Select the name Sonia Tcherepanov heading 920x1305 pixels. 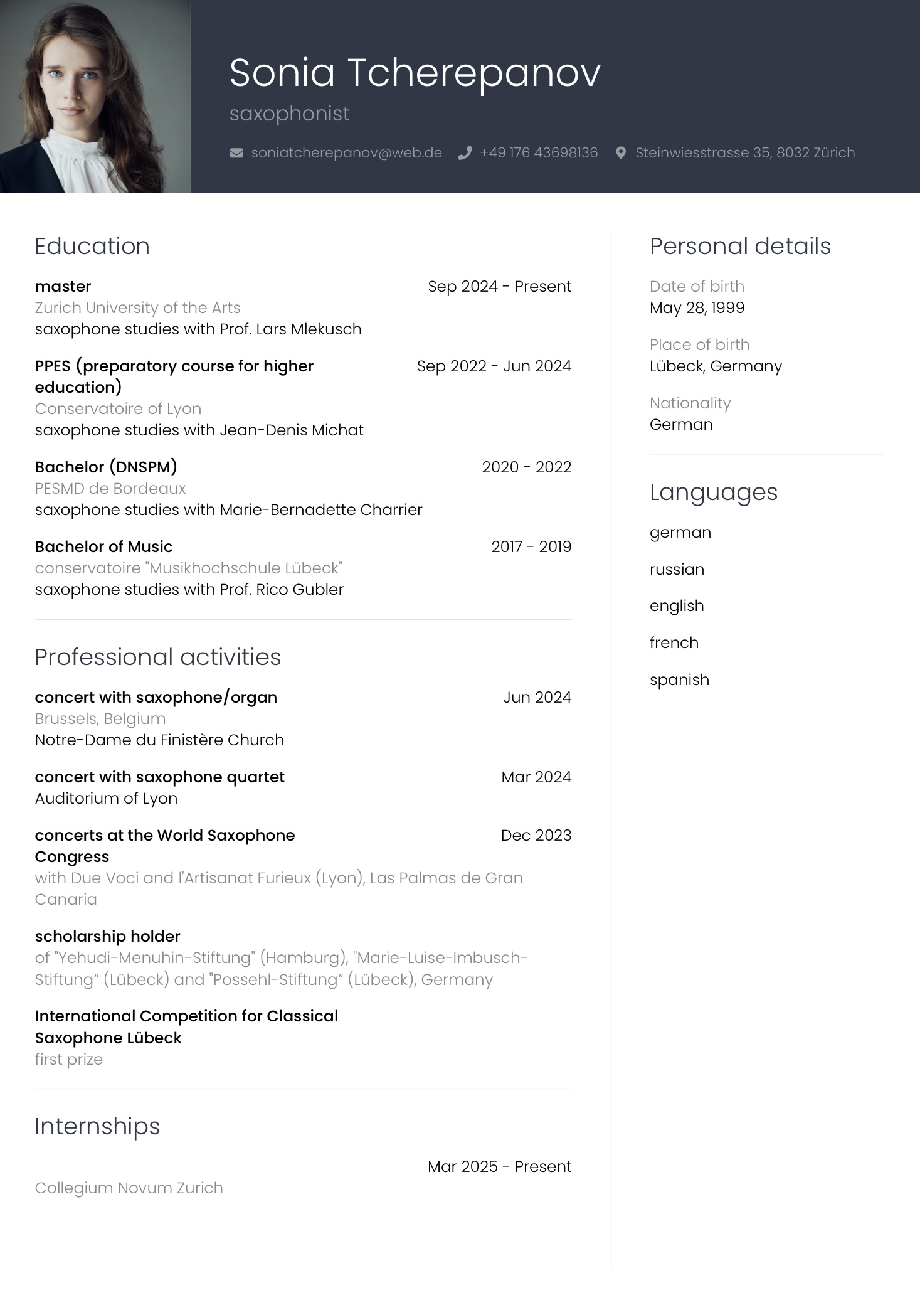[x=415, y=73]
